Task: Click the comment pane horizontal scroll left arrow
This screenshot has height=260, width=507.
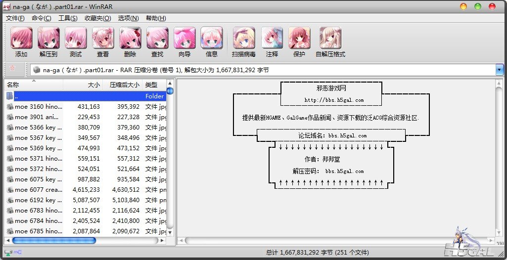Action: 181,240
